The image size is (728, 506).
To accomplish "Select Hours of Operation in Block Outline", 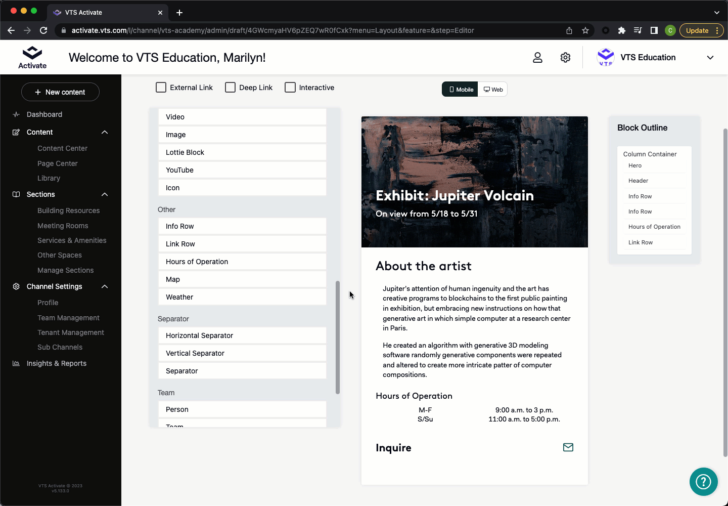I will point(654,227).
